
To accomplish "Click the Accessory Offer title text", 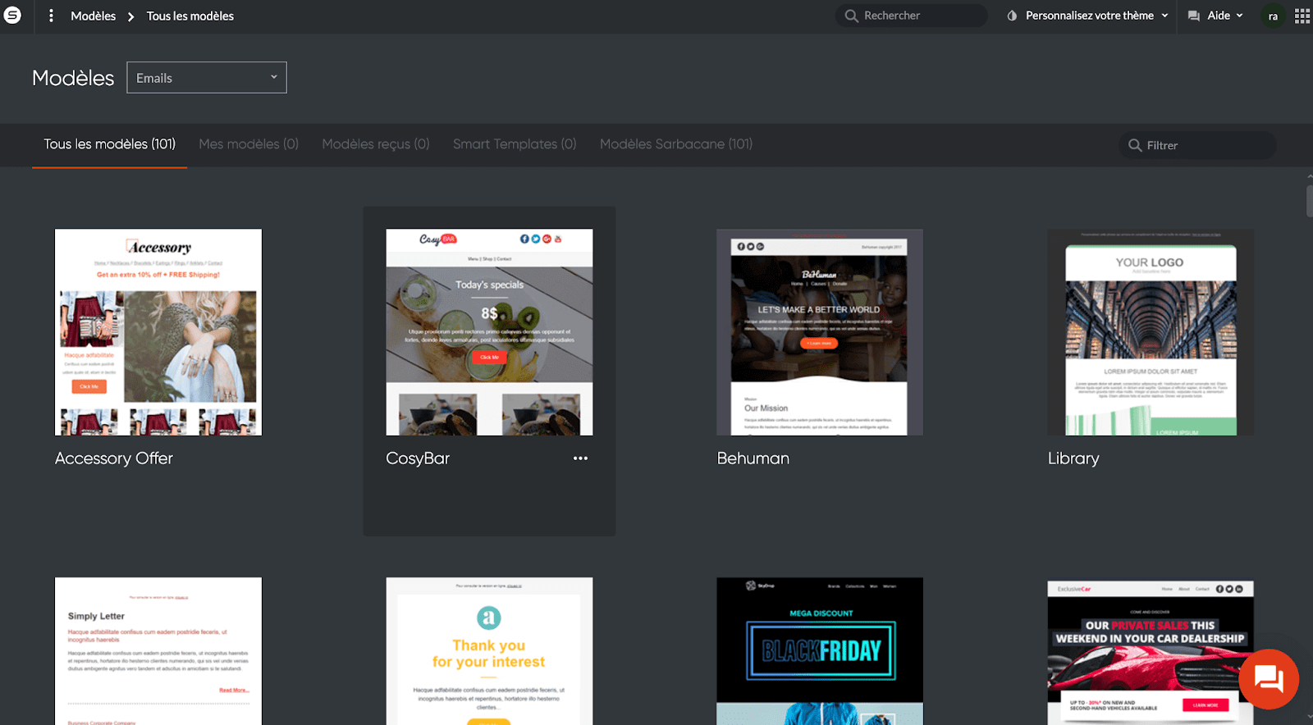I will [114, 458].
